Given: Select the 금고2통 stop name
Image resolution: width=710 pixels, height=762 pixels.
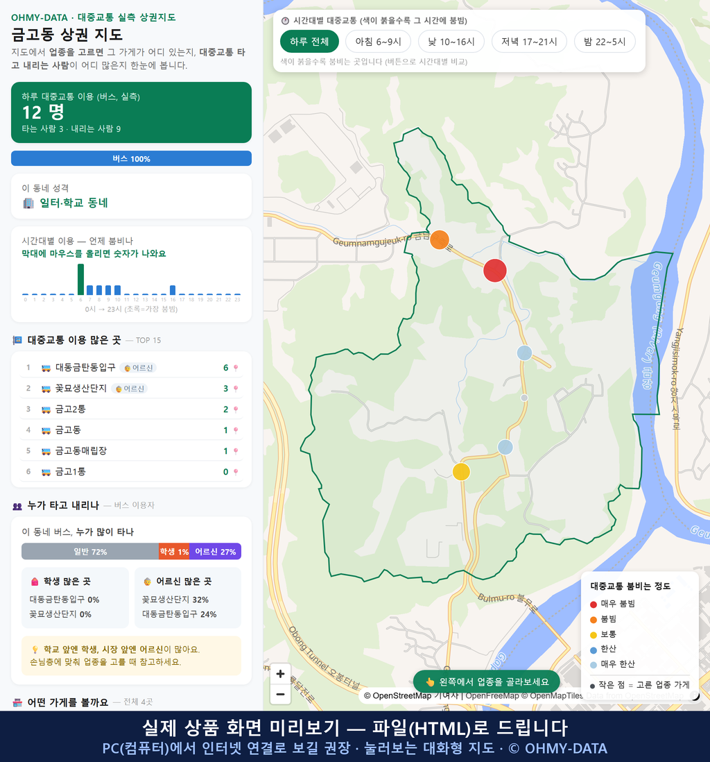Looking at the screenshot, I should 71,409.
